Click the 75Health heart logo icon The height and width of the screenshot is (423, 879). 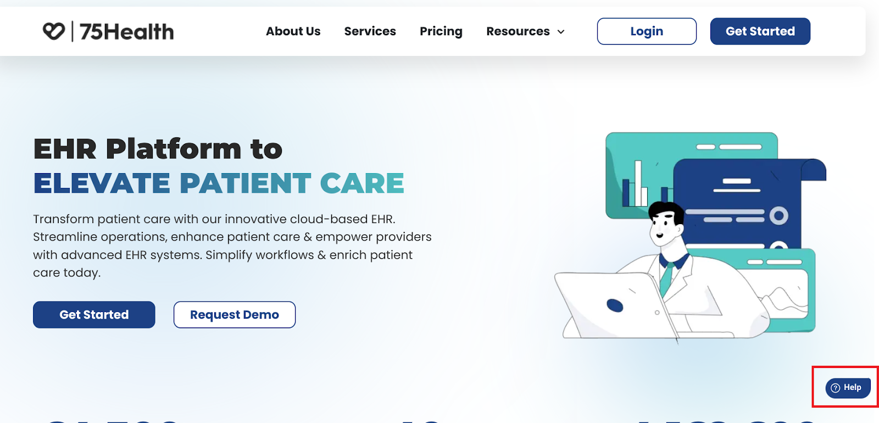click(54, 31)
